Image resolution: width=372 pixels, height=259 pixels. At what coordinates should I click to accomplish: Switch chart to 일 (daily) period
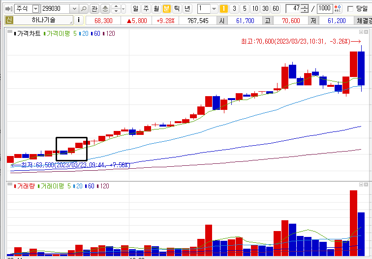point(135,9)
